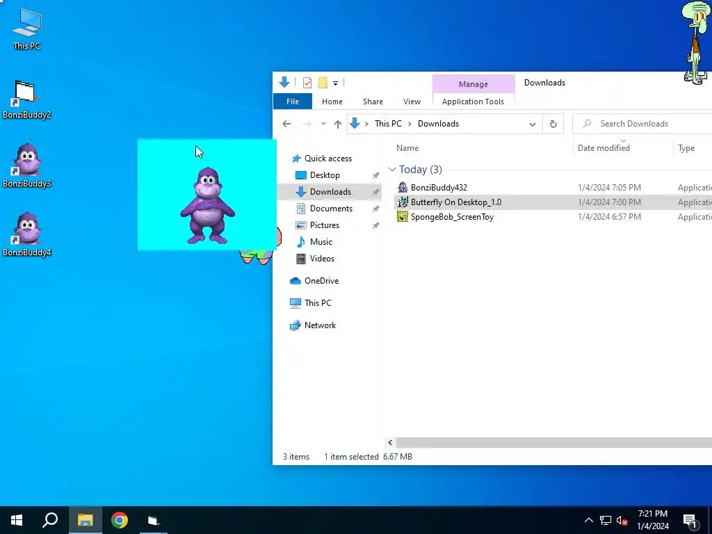This screenshot has width=712, height=534.
Task: Click the BonziBuddy432 file icon
Action: pos(403,187)
